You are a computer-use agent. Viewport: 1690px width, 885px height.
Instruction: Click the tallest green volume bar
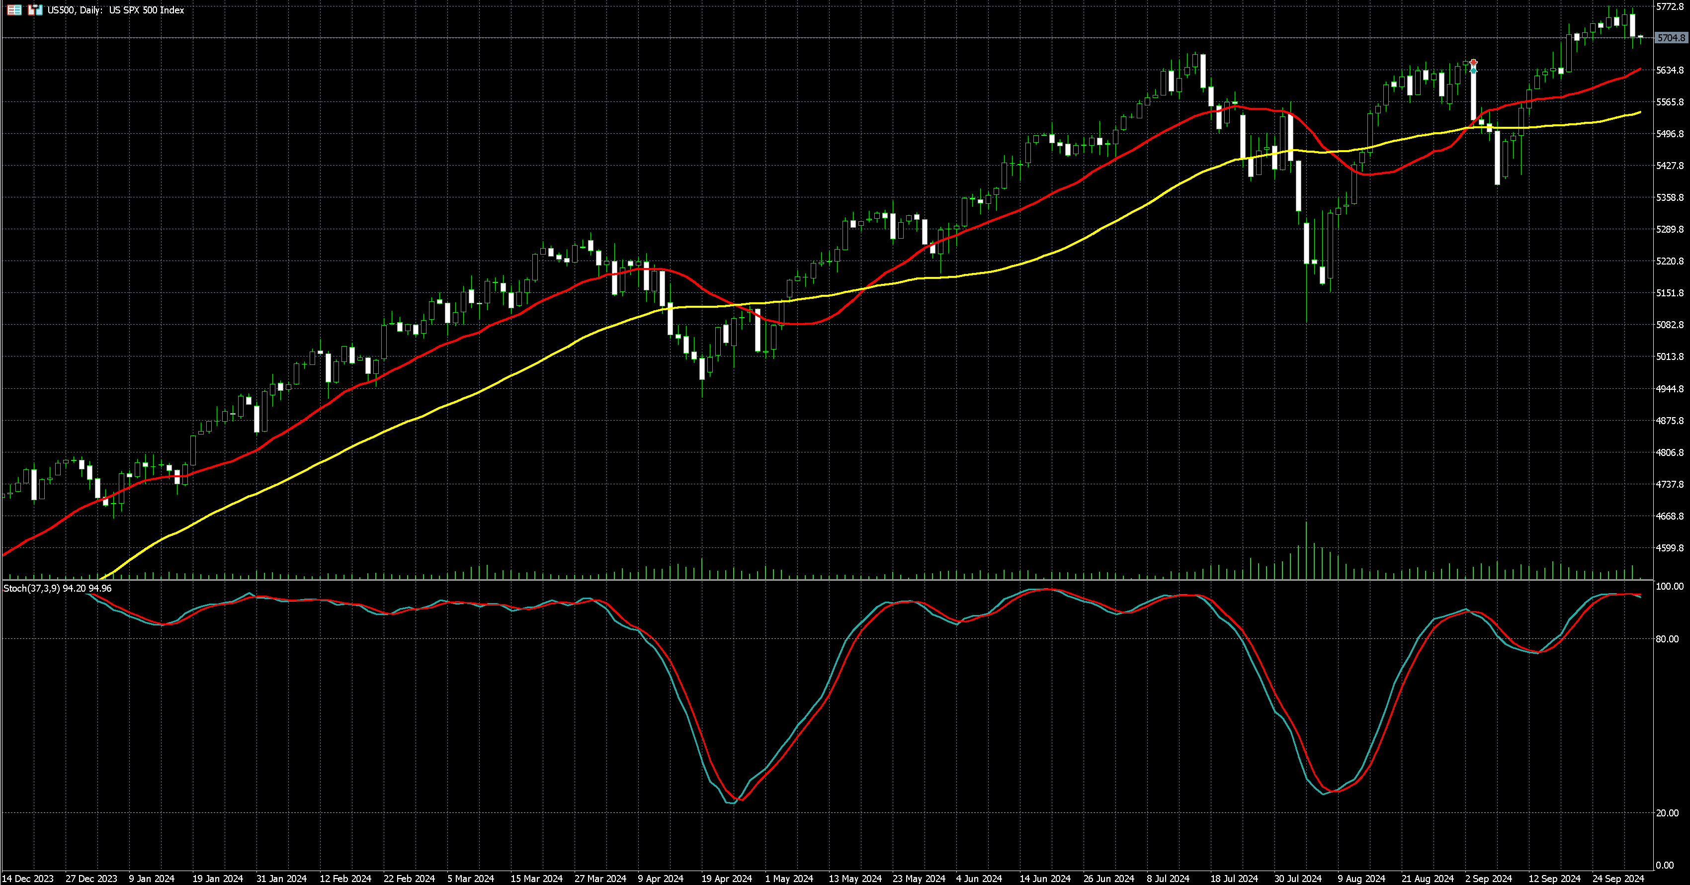[x=1306, y=551]
